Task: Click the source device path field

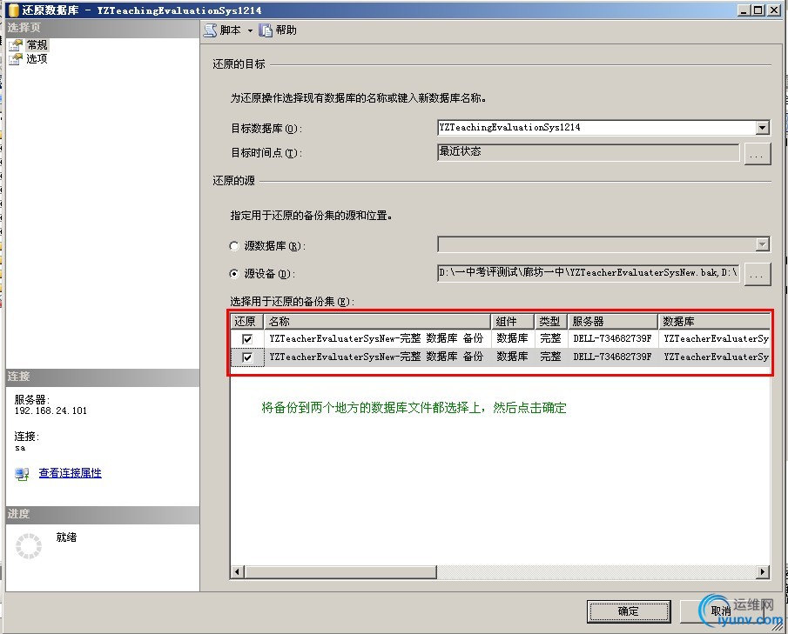Action: 588,273
